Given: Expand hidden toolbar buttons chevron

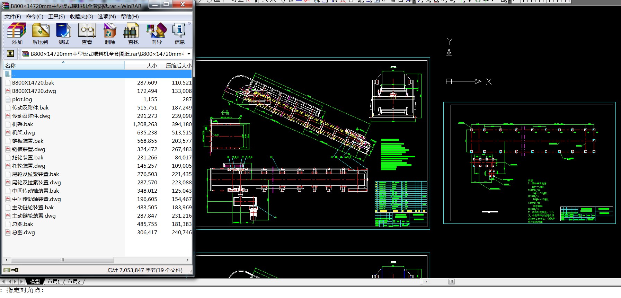Looking at the screenshot, I should tap(189, 24).
